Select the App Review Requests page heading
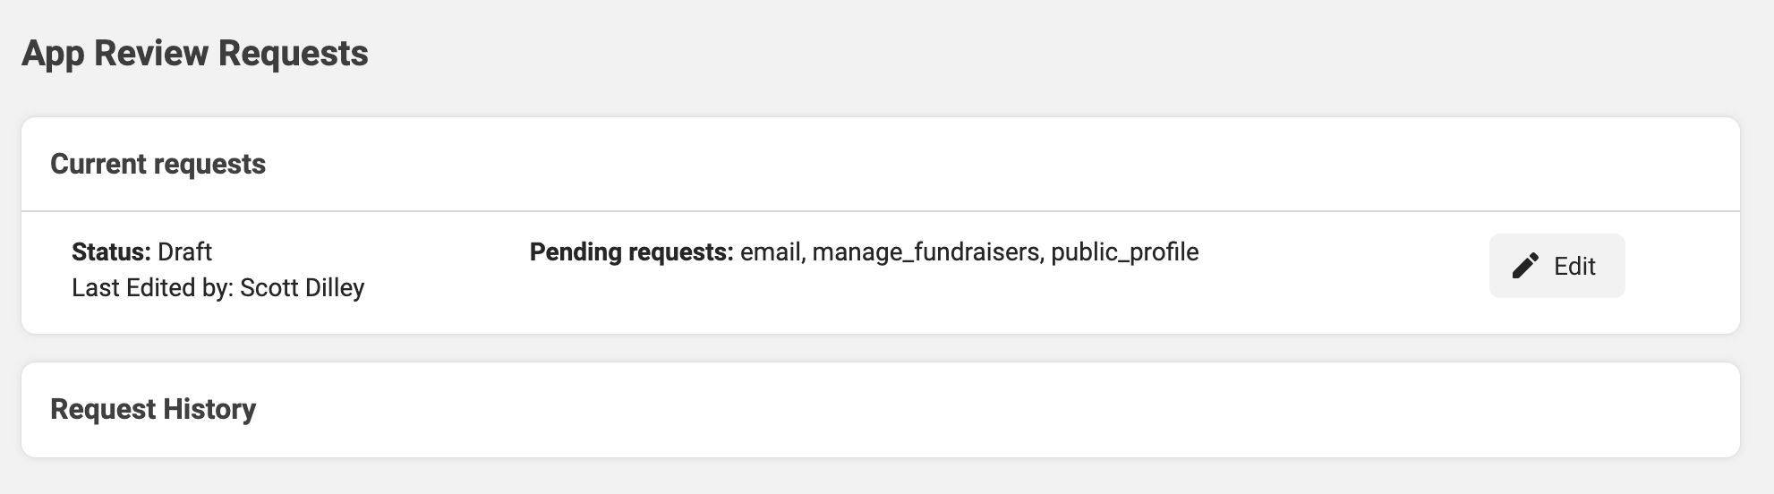1774x494 pixels. [x=195, y=54]
